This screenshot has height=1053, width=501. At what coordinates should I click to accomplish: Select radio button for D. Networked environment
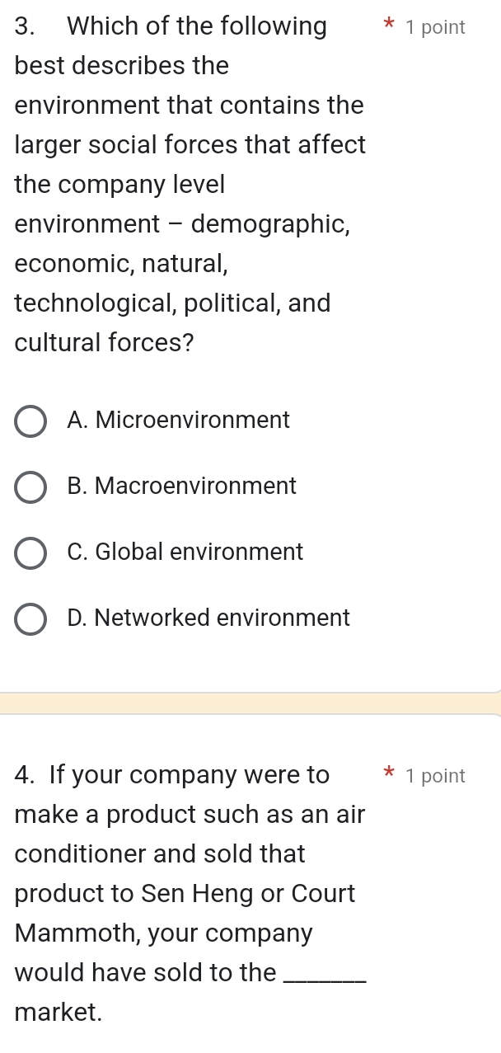click(30, 619)
